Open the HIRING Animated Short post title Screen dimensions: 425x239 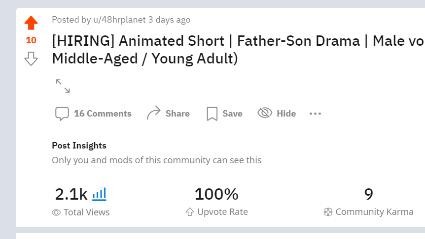(x=238, y=50)
